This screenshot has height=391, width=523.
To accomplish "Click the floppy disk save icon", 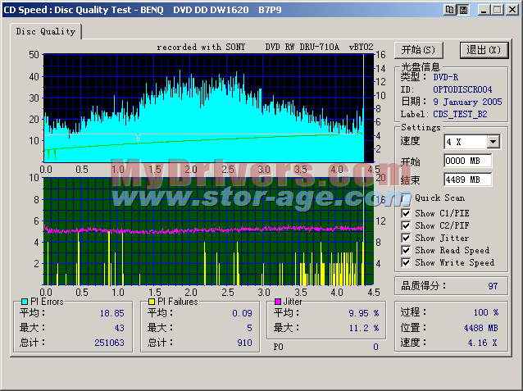I will (462, 10).
